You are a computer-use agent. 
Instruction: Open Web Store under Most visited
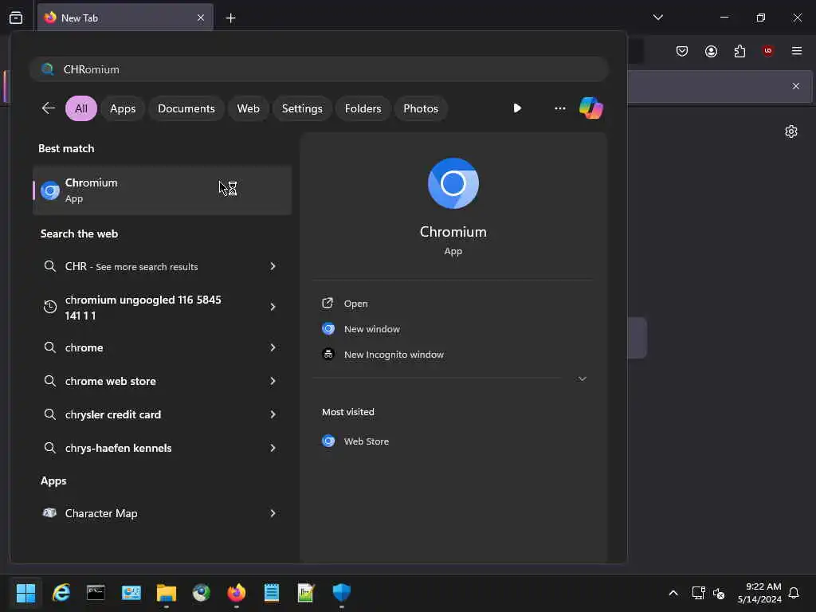click(367, 441)
